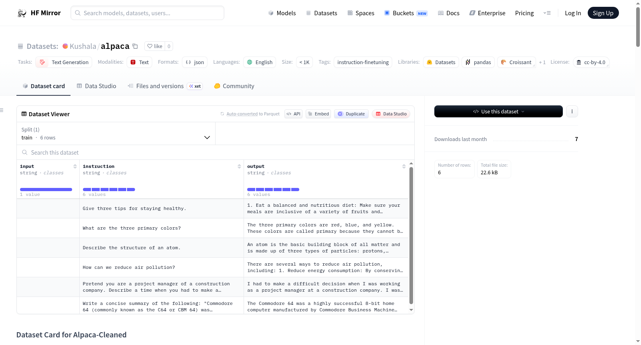641x345 pixels.
Task: Click the instruction column histogram bar
Action: pos(109,190)
